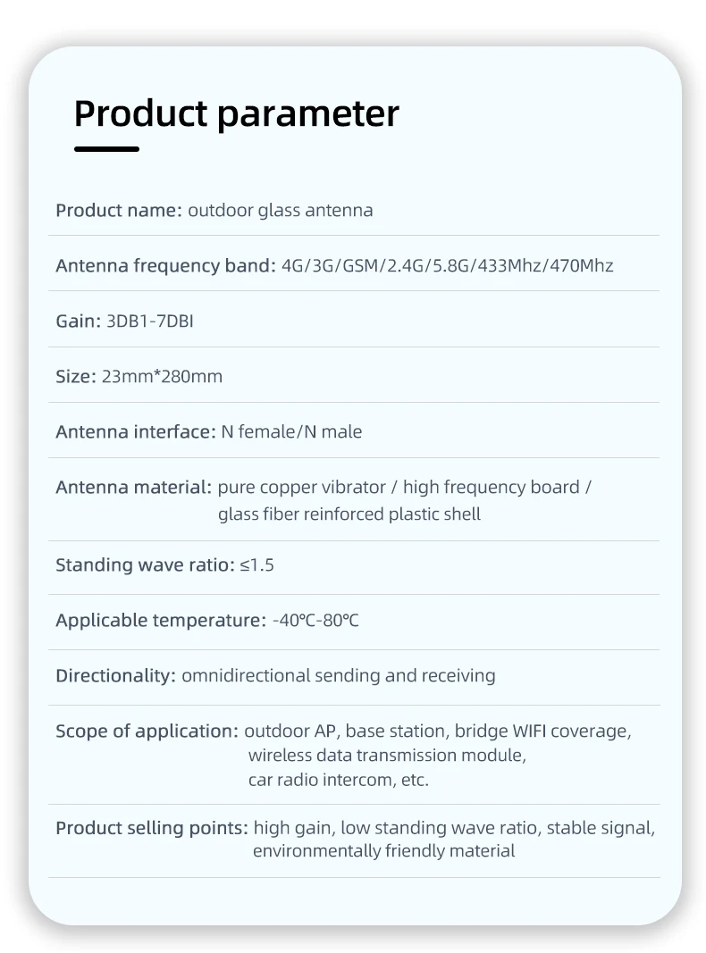
Task: Click the -40℃-80℃ temperature value
Action: 315,621
